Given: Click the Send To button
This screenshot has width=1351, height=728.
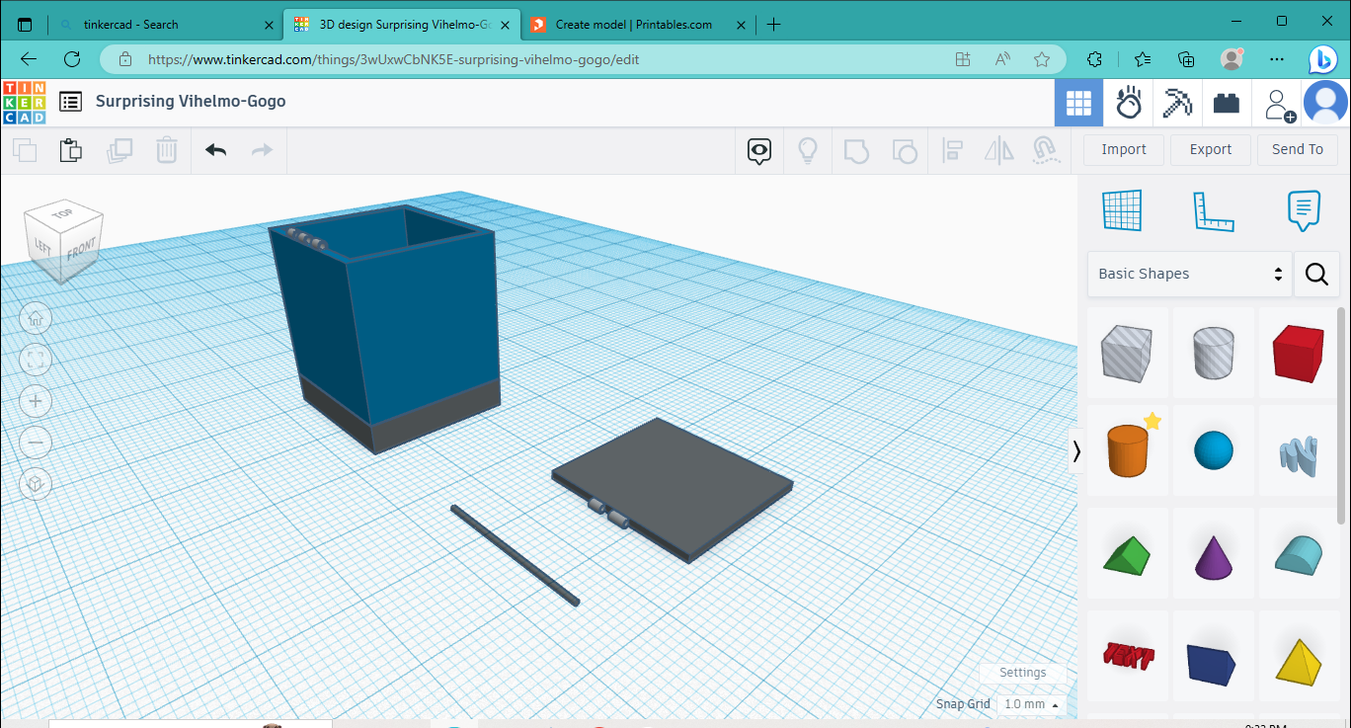Looking at the screenshot, I should [1297, 149].
